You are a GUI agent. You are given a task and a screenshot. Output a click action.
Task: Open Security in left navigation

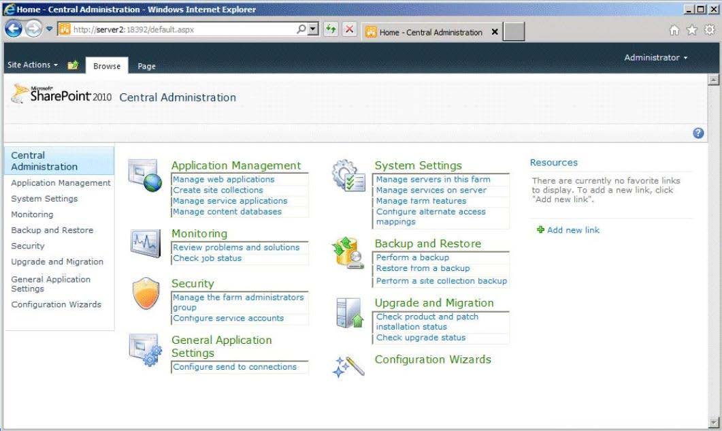point(28,246)
